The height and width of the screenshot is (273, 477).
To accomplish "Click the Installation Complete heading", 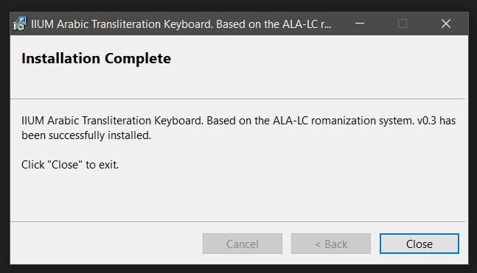I will pos(96,58).
